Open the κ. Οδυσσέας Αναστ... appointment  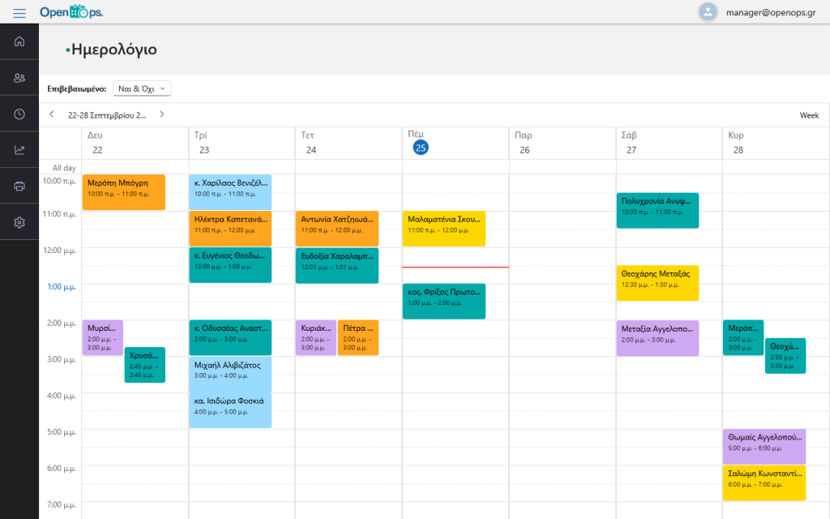(x=231, y=337)
